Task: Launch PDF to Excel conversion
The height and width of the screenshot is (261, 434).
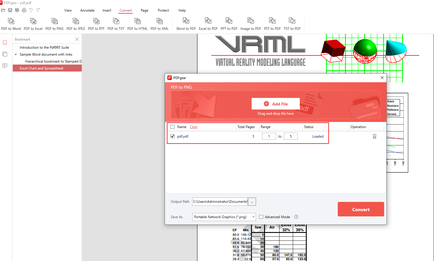Action: click(33, 24)
